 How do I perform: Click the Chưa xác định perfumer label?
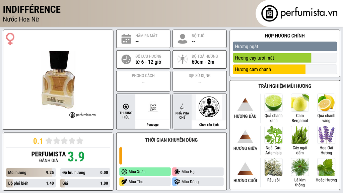[209, 125]
